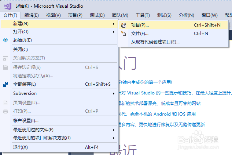Open the 视图(V) menu
The height and width of the screenshot is (155, 232).
pyautogui.click(x=53, y=15)
